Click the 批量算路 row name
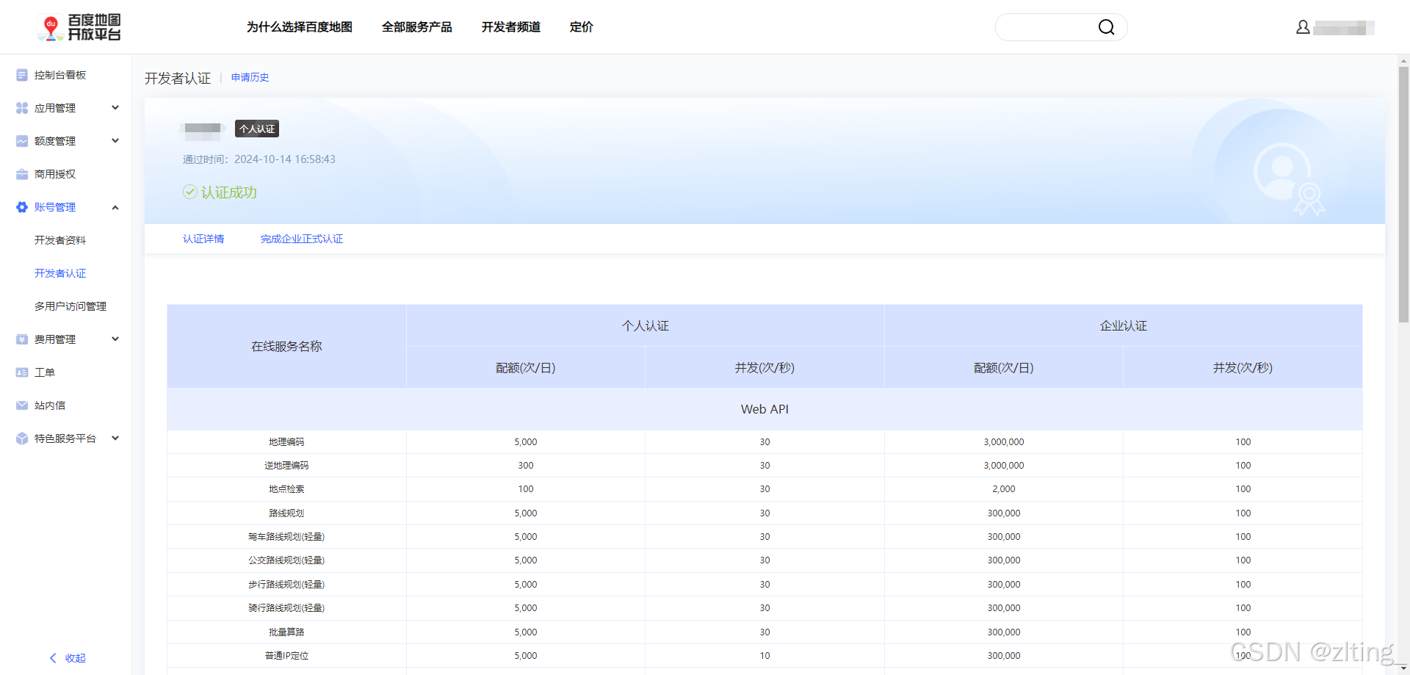Screen dimensions: 1410x675 [x=286, y=632]
